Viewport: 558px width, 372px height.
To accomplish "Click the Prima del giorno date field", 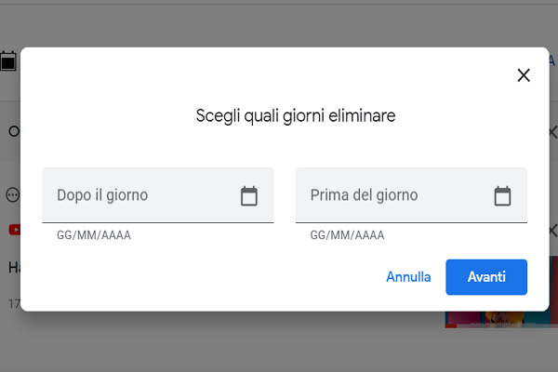I will click(392, 195).
